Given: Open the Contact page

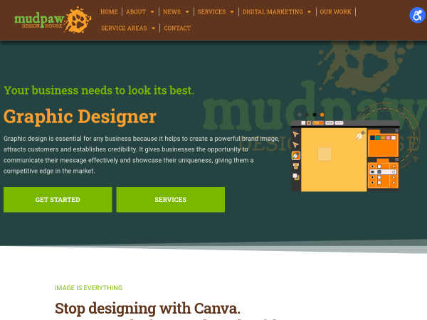Looking at the screenshot, I should [x=177, y=28].
